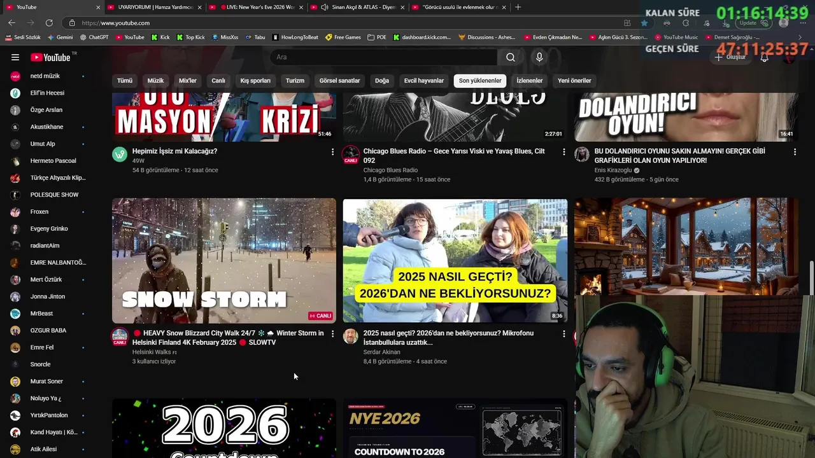Image resolution: width=815 pixels, height=458 pixels.
Task: Open the 2025 NASIL GEÇTİ thumbnail
Action: [x=455, y=261]
